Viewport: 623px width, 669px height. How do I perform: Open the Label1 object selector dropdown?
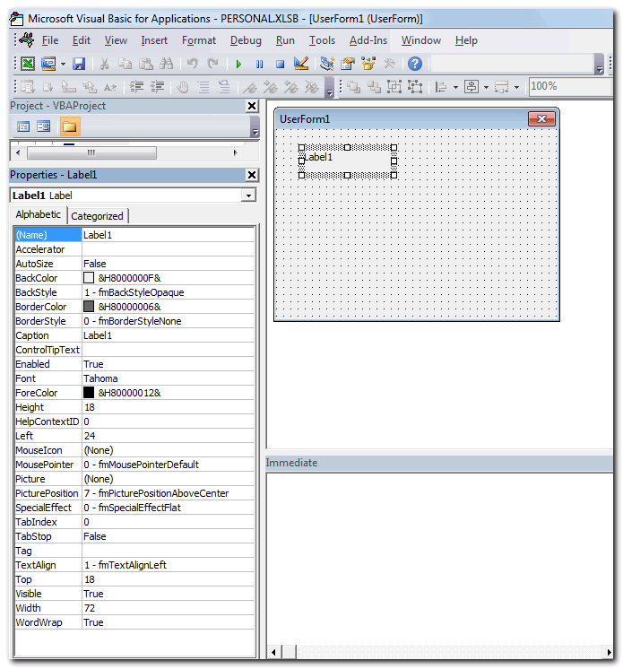pyautogui.click(x=248, y=195)
